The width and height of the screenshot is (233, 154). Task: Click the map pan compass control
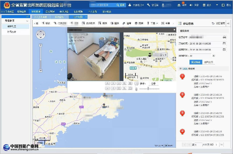tap(40, 34)
